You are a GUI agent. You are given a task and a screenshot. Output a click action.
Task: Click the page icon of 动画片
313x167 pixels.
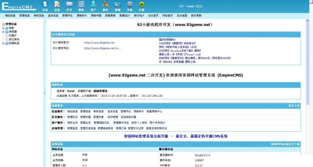point(7,35)
